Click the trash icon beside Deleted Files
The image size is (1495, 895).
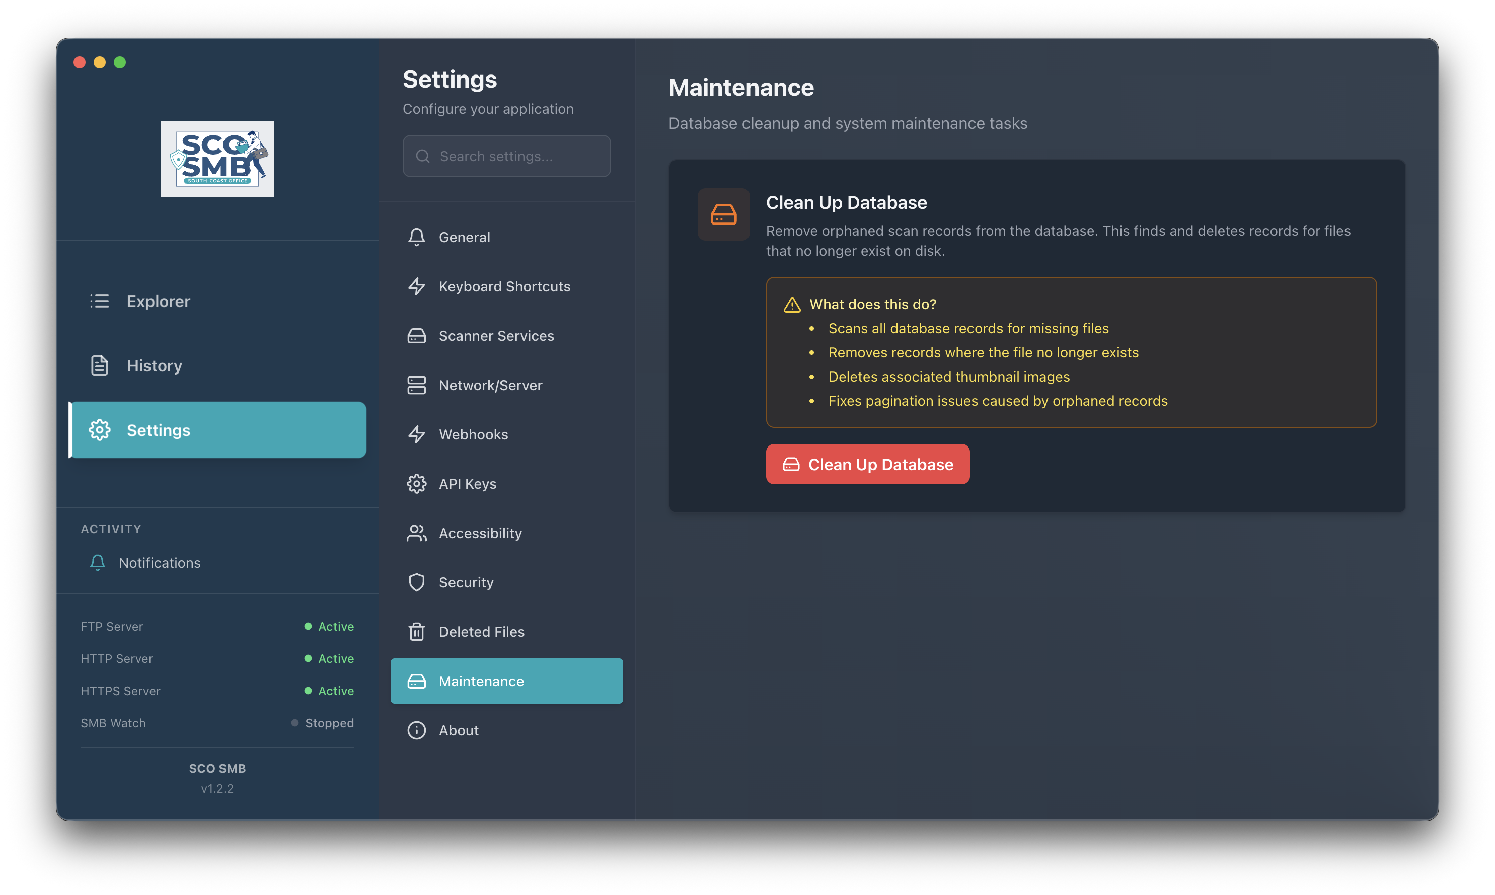[416, 632]
